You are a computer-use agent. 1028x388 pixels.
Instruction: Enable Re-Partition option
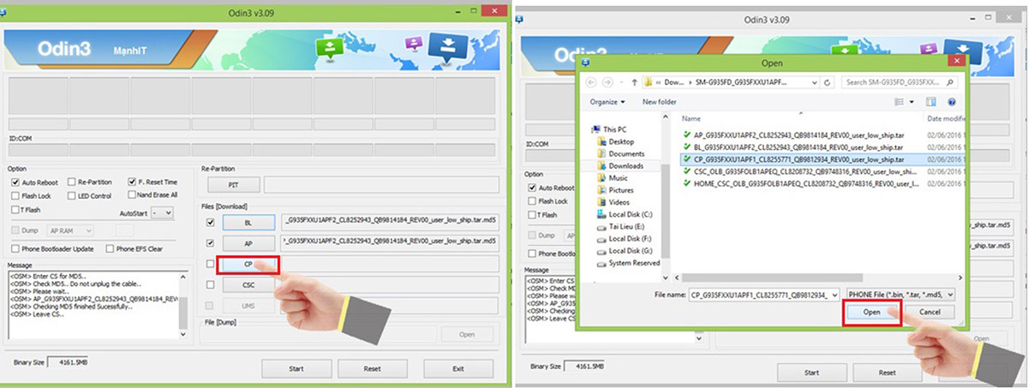pyautogui.click(x=70, y=182)
